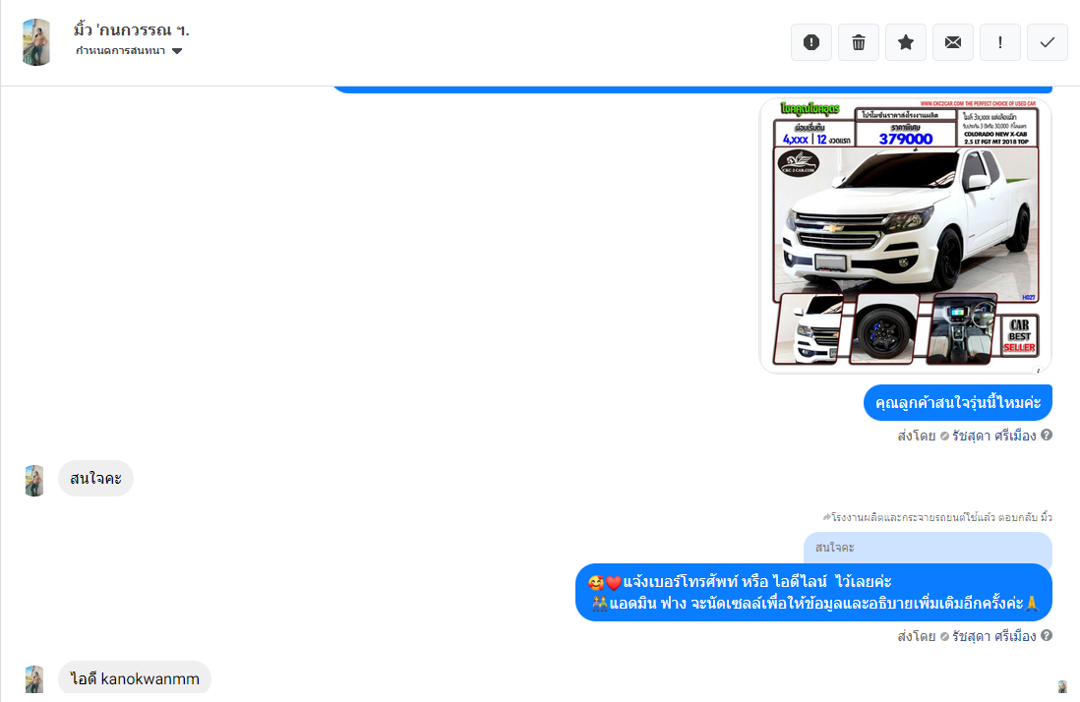Open help icon beside first 'ส่งโดย' sender line

1047,435
